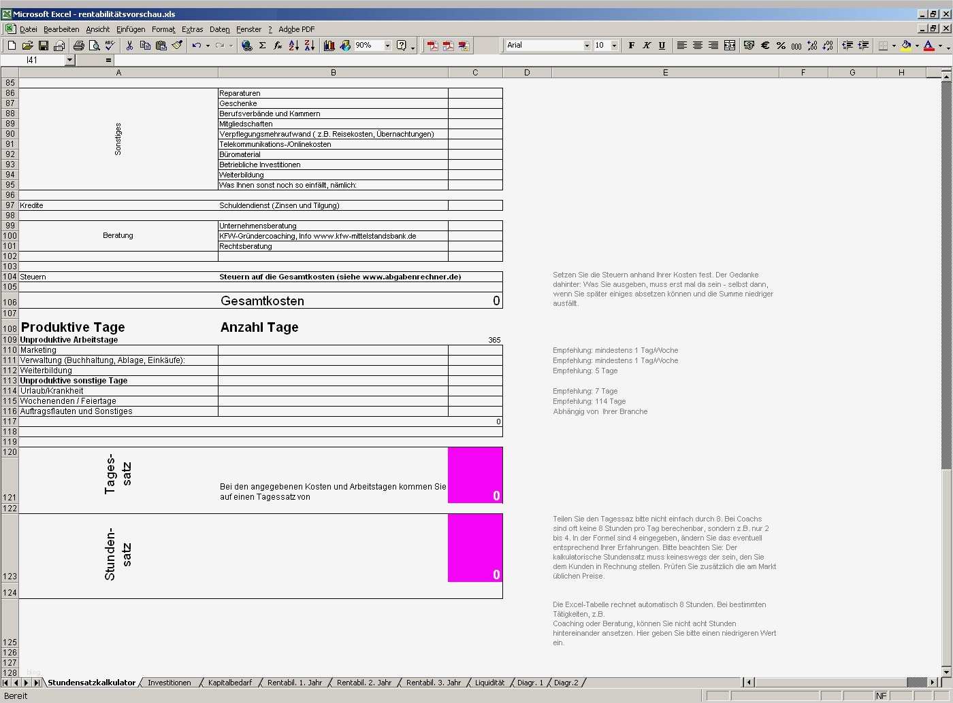Image resolution: width=953 pixels, height=703 pixels.
Task: Click the magenta Tagessatz result cell
Action: [x=474, y=475]
